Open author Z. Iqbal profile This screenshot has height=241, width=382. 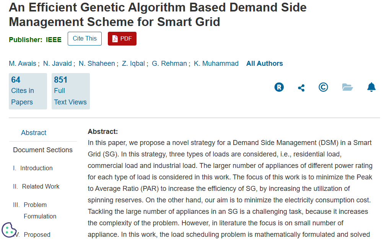133,64
